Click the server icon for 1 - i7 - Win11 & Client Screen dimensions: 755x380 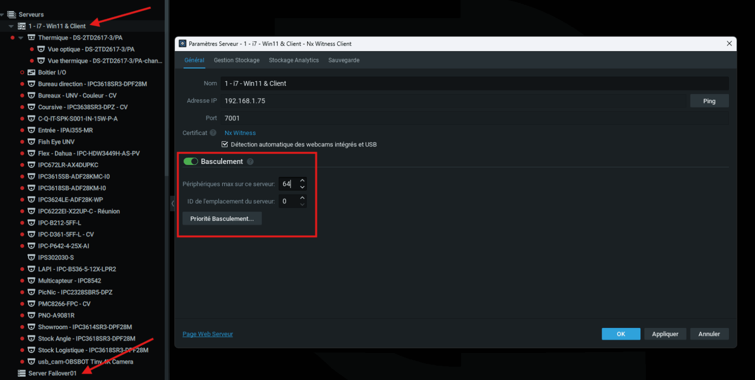coord(22,26)
